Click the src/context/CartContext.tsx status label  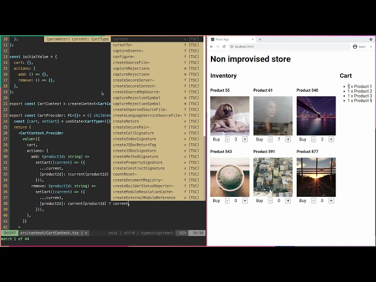49,233
